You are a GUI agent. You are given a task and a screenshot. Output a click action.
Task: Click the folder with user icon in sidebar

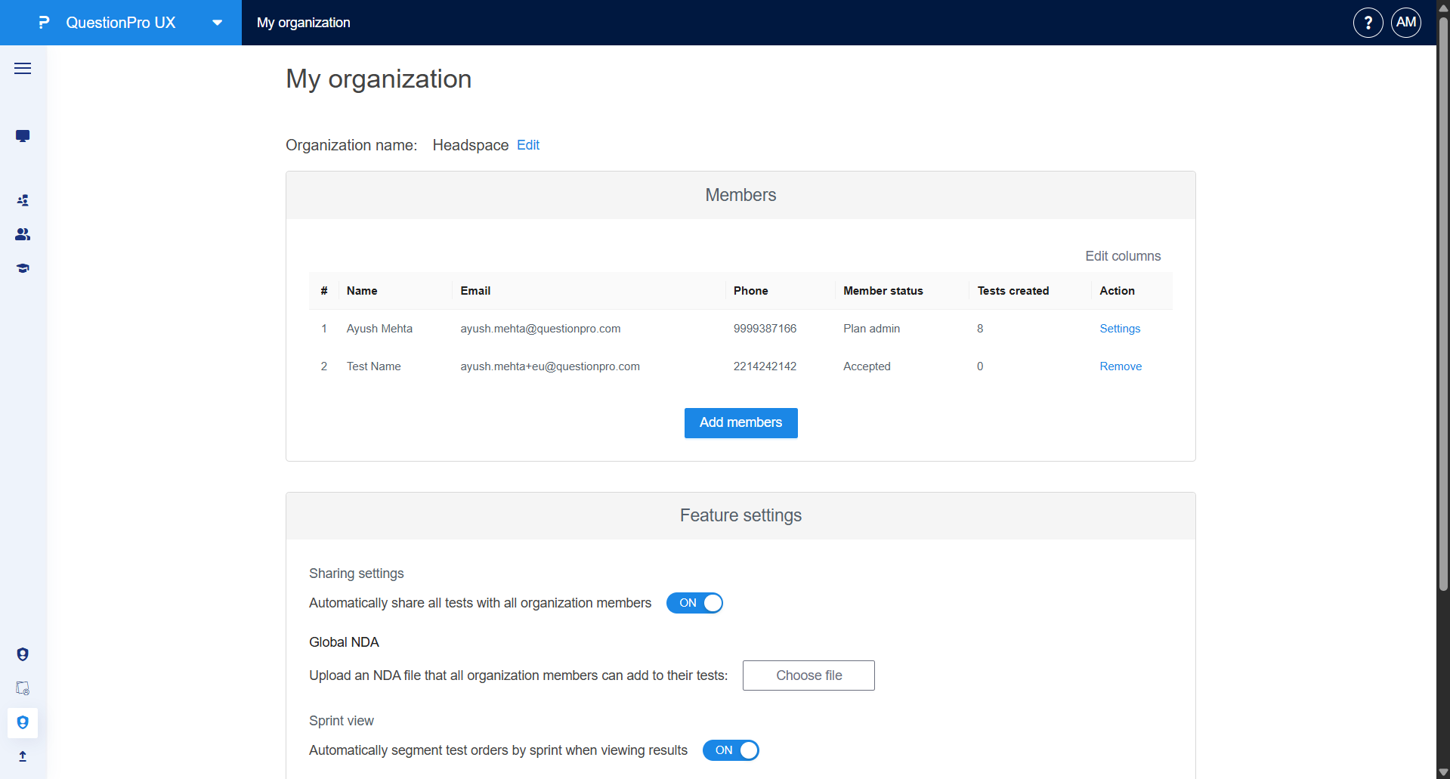[23, 688]
